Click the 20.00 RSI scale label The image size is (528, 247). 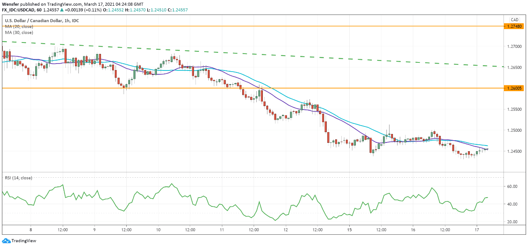[x=512, y=222]
